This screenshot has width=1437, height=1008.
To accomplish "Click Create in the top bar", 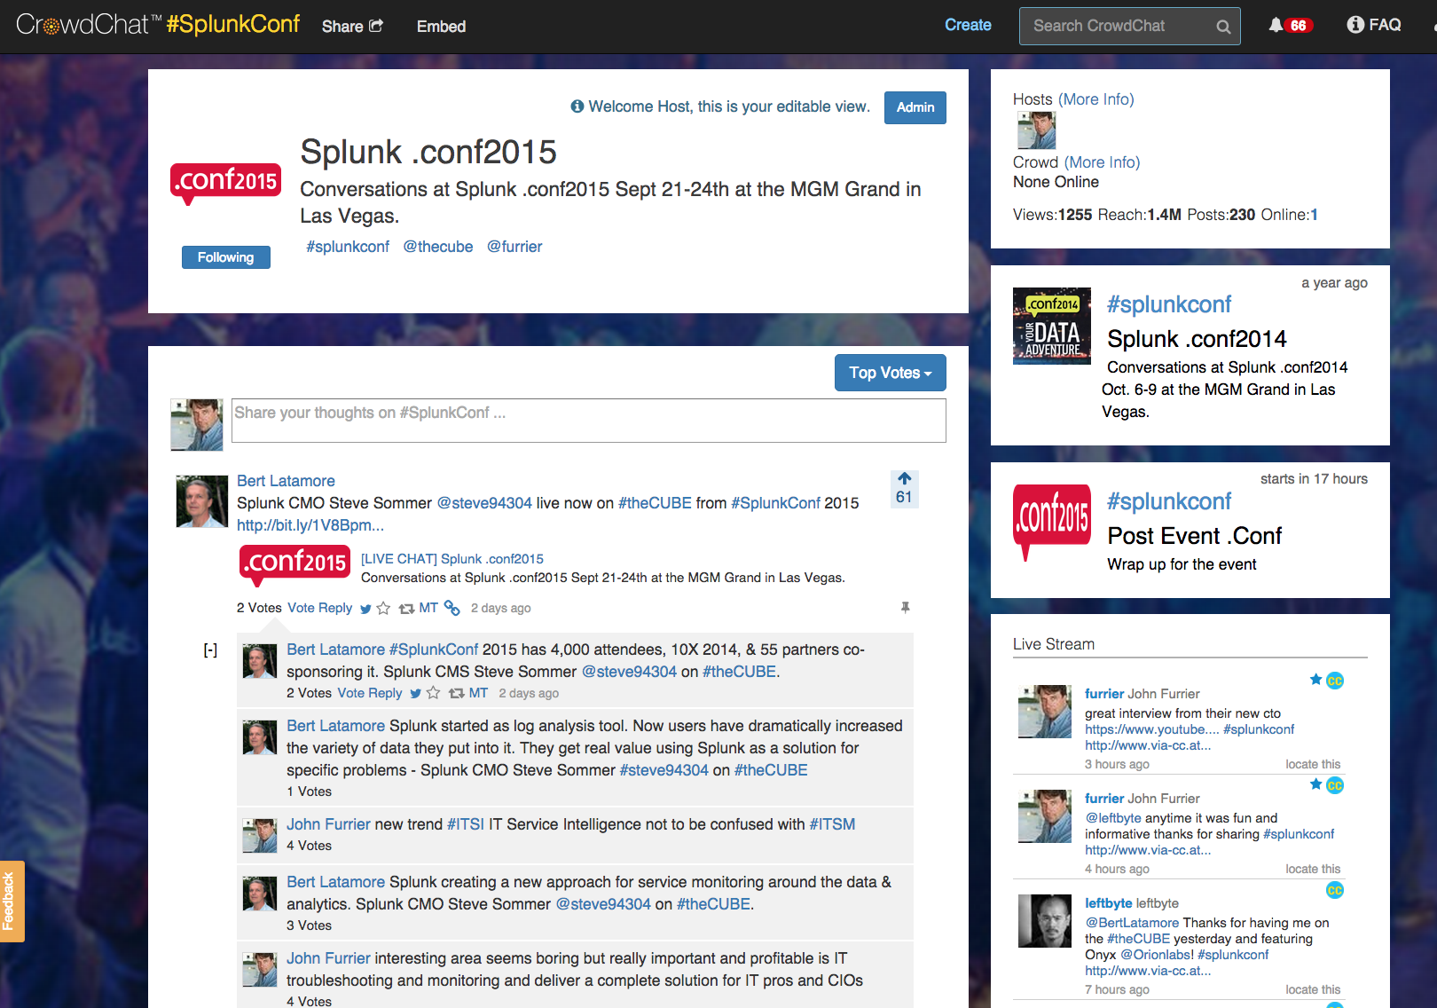I will tap(968, 25).
